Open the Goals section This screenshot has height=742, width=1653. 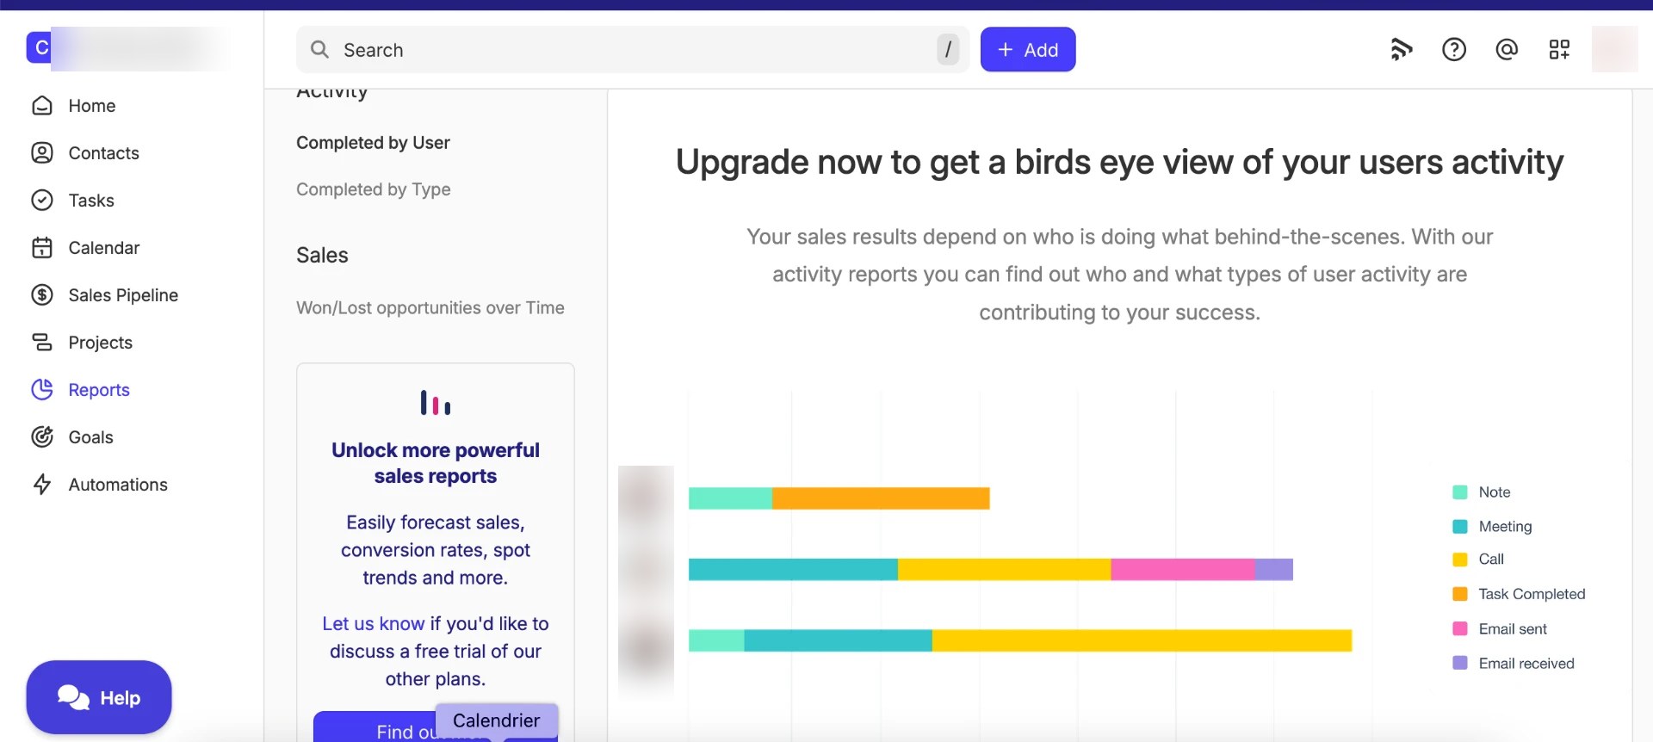pyautogui.click(x=91, y=437)
